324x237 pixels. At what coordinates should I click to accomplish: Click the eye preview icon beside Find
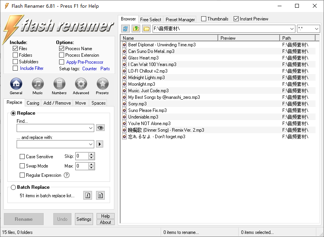click(100, 128)
